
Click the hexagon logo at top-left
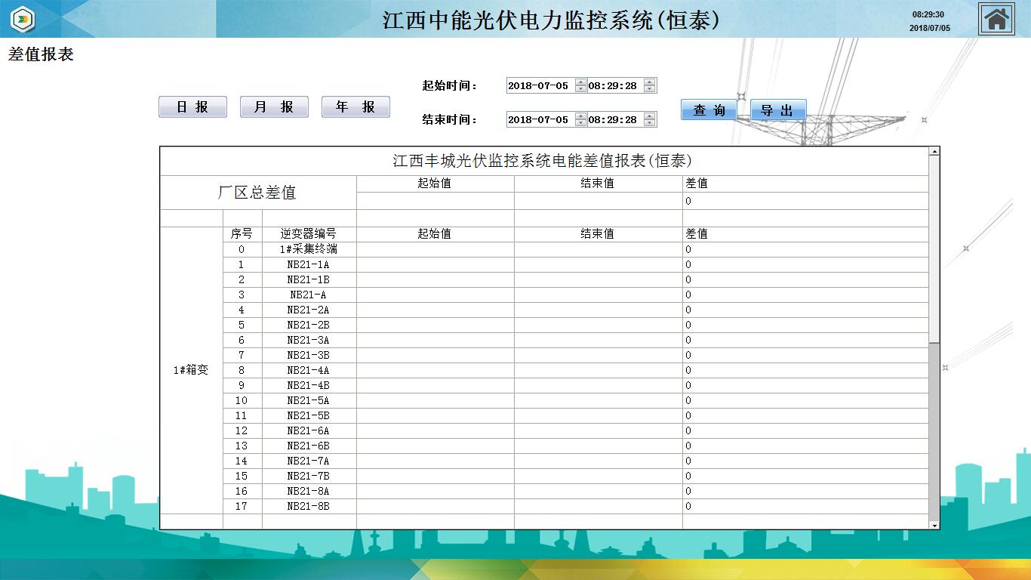tap(23, 19)
